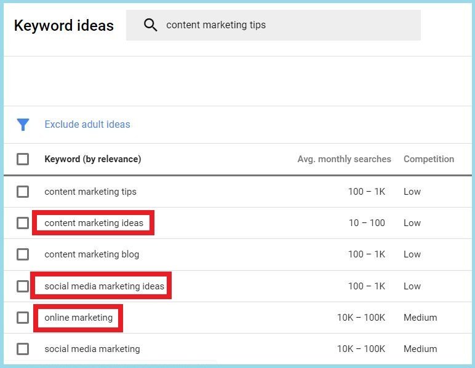Click '10 – 100' searches for content marketing ideas

[367, 223]
